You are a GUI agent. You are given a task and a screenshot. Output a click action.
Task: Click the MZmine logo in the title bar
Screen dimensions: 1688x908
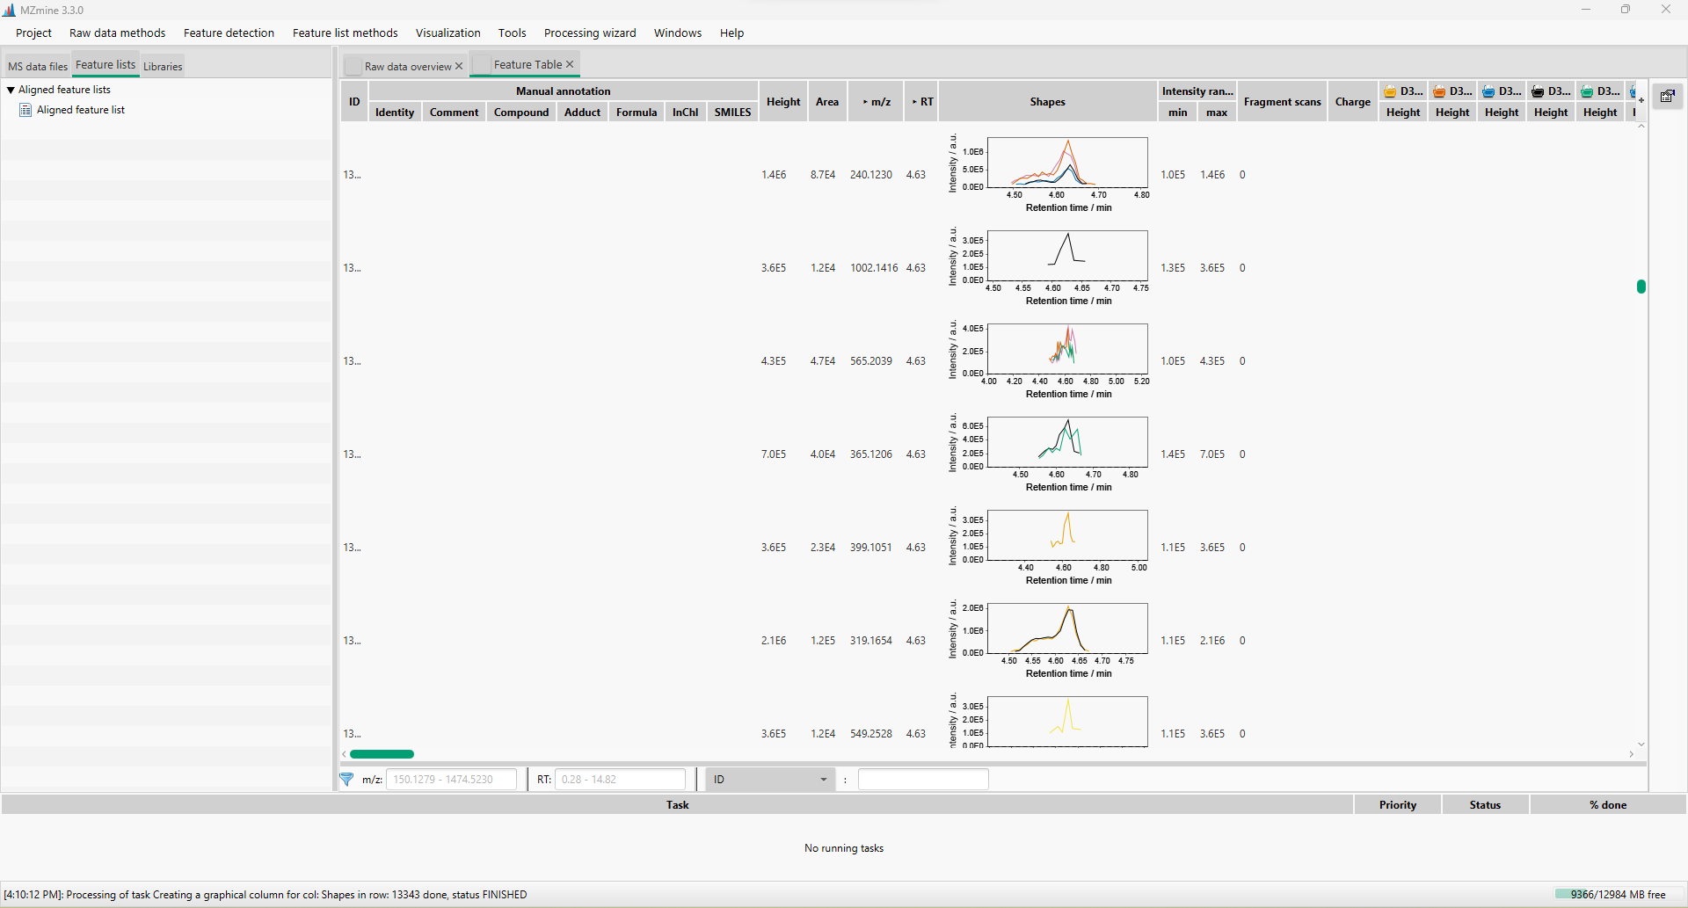coord(10,10)
